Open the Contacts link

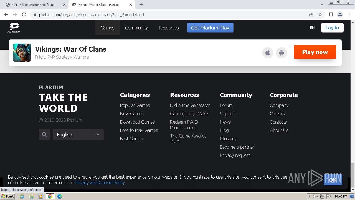278,122
